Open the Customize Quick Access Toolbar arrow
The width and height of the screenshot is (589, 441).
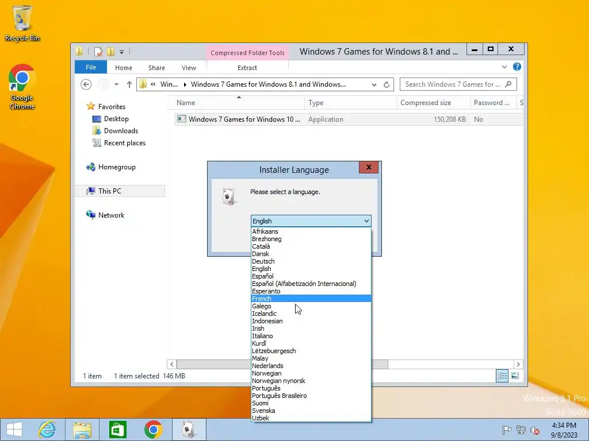coord(122,52)
